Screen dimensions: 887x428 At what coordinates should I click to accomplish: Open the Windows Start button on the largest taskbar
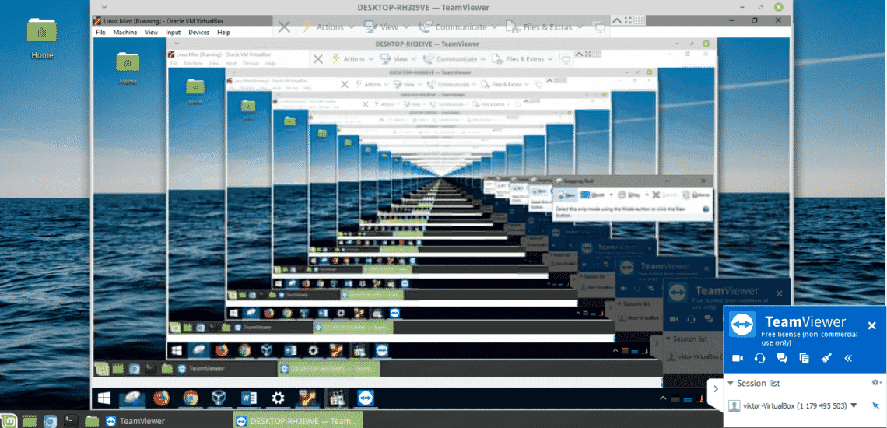pos(104,398)
